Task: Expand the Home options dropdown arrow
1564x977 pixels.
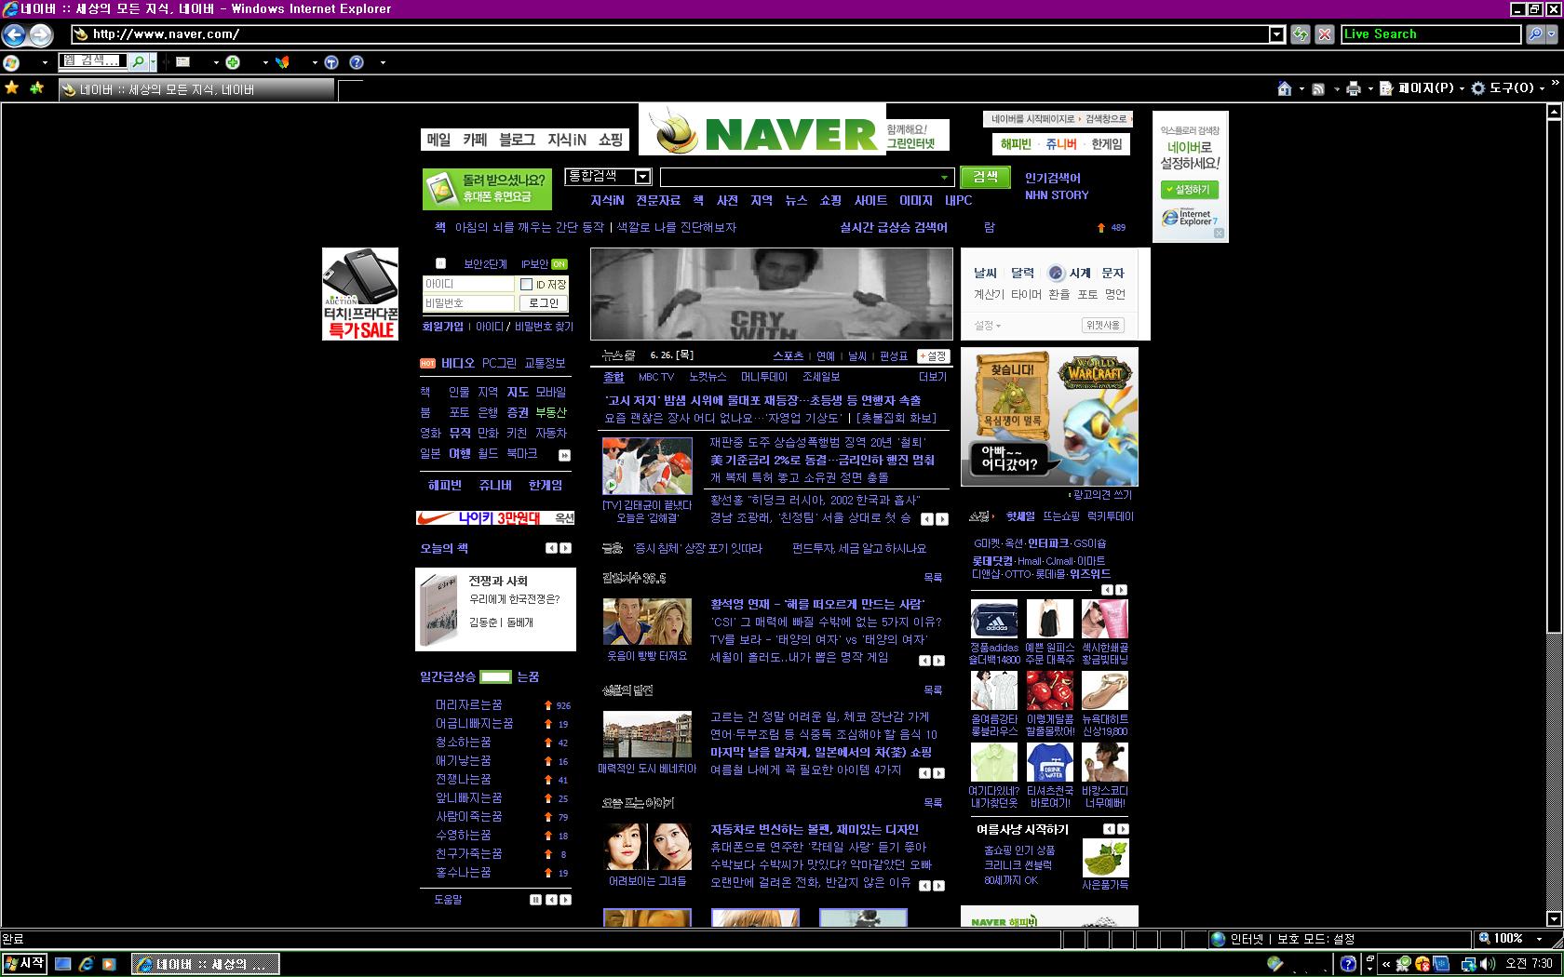Action: point(1301,88)
